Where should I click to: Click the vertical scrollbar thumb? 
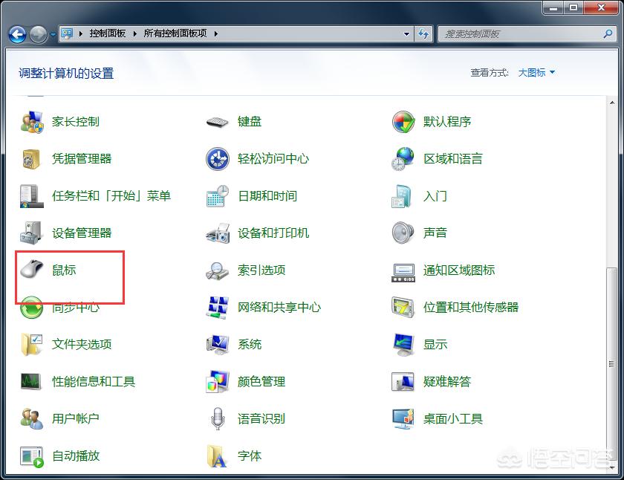(x=612, y=364)
